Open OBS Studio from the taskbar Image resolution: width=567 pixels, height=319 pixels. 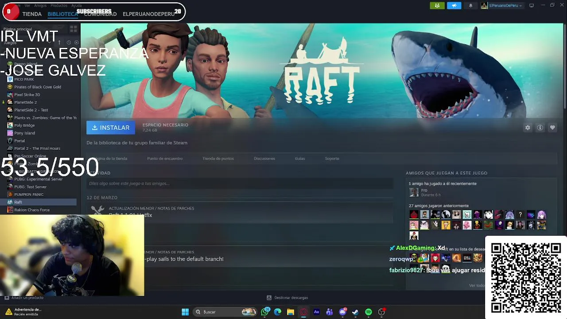click(x=381, y=312)
